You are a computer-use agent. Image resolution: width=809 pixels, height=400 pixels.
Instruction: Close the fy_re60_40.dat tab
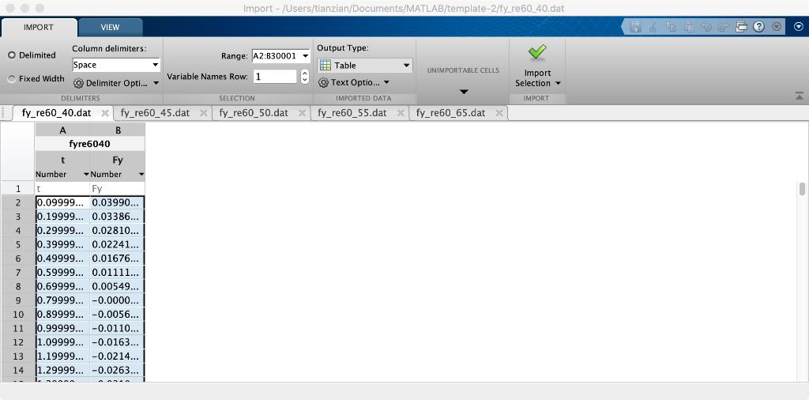[x=105, y=112]
